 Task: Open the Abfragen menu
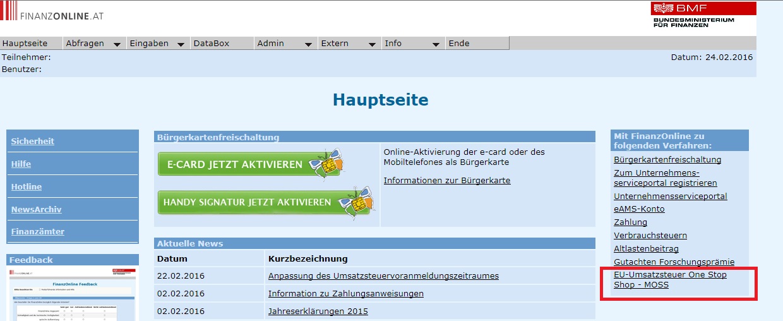(x=85, y=43)
